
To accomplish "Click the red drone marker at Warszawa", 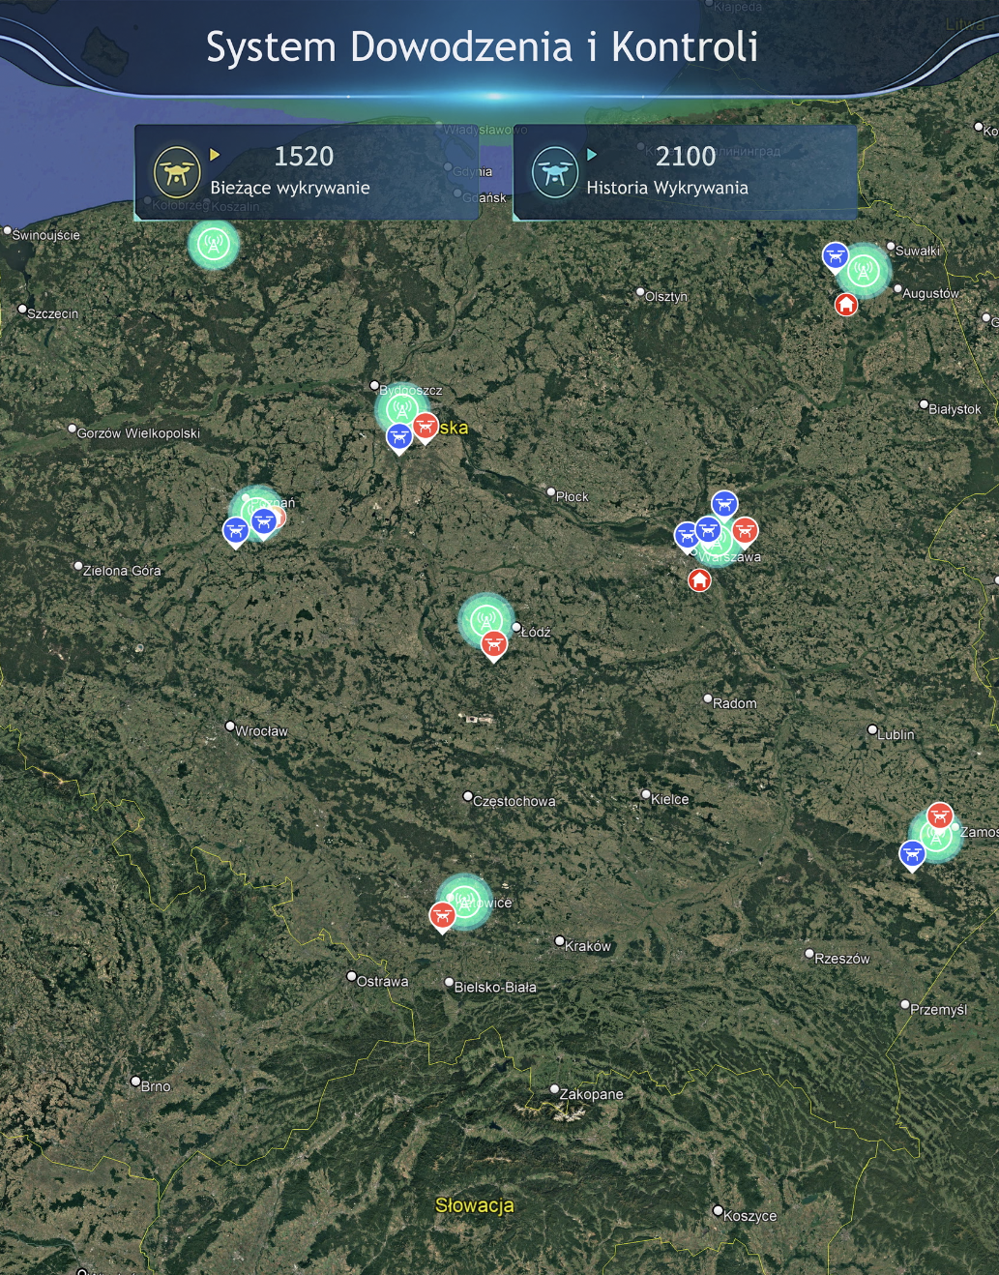I will coord(745,529).
